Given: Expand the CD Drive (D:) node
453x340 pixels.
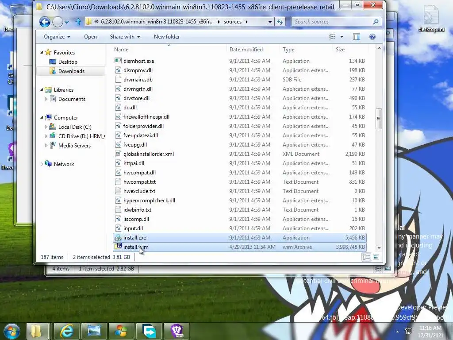Looking at the screenshot, I should click(x=46, y=136).
